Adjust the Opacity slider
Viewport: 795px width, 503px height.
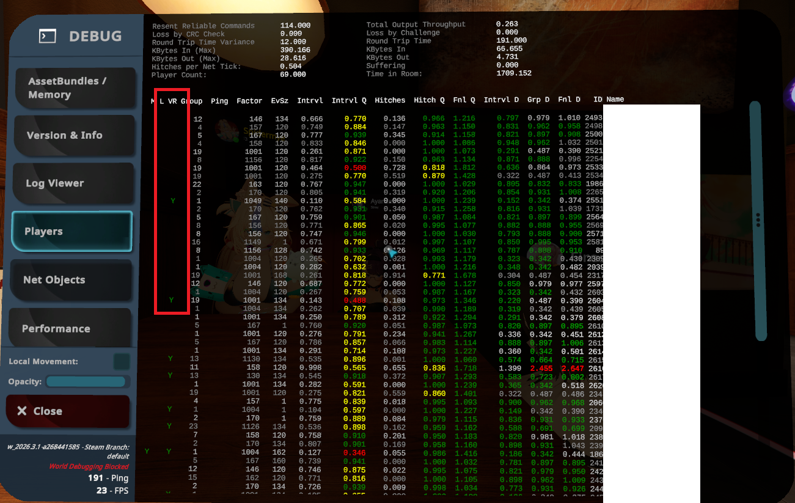pyautogui.click(x=87, y=382)
